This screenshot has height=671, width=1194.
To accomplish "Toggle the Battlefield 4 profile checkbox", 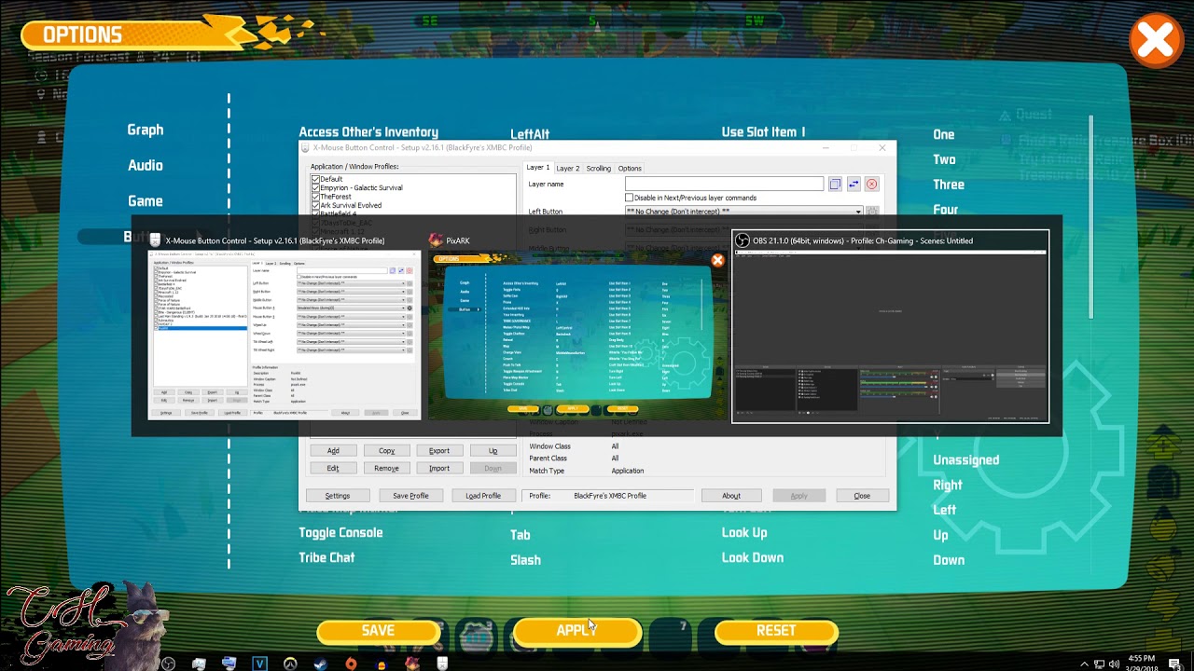I will tap(315, 213).
